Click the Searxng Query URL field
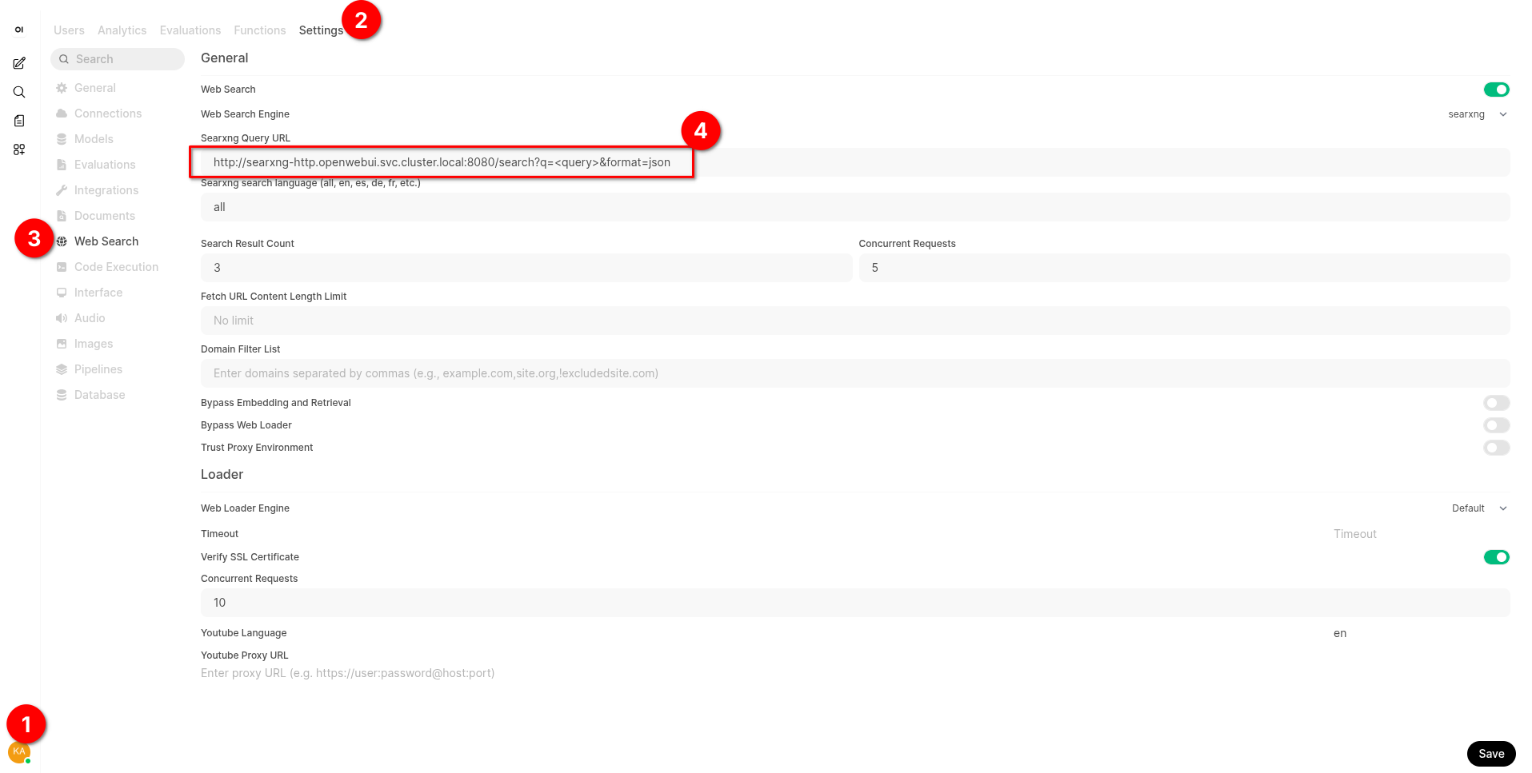The image size is (1532, 773). pos(855,162)
